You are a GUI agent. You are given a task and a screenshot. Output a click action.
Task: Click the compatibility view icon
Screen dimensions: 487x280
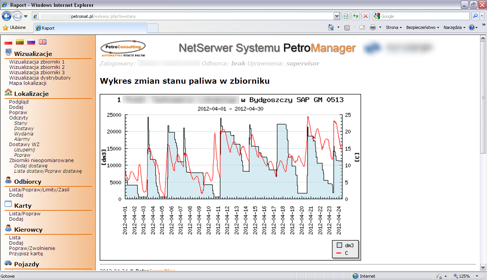click(x=345, y=16)
